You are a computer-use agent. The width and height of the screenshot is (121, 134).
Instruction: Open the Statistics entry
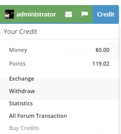21,103
